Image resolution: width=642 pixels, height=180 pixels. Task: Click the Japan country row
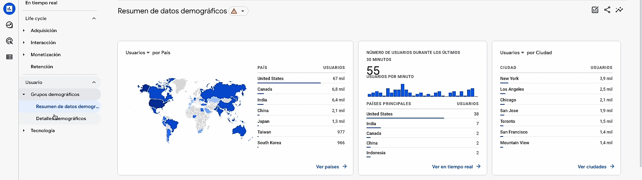tap(301, 121)
